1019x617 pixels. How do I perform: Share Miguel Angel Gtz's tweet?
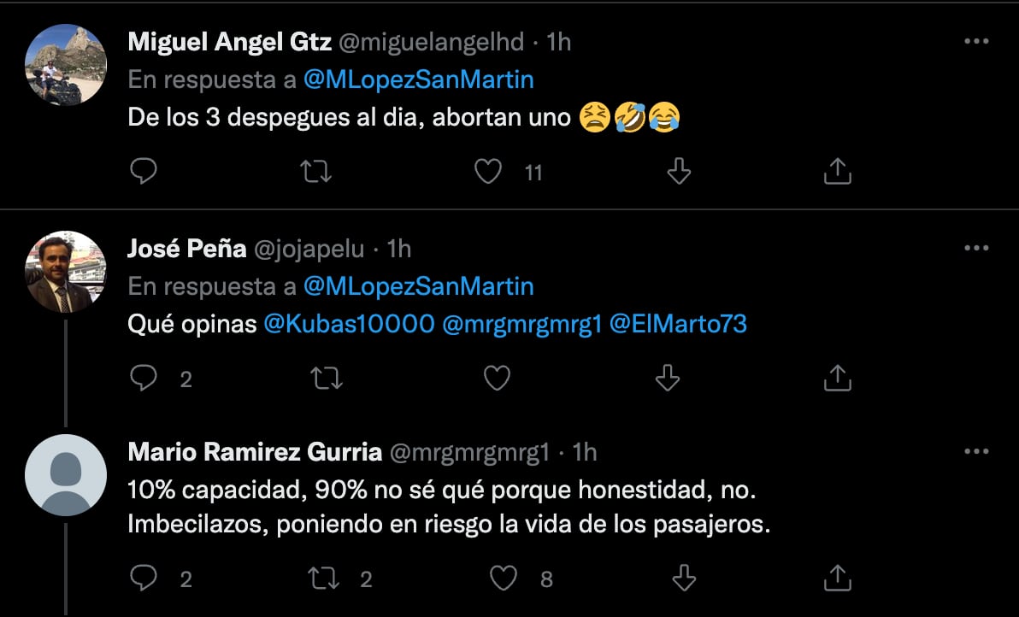point(837,173)
